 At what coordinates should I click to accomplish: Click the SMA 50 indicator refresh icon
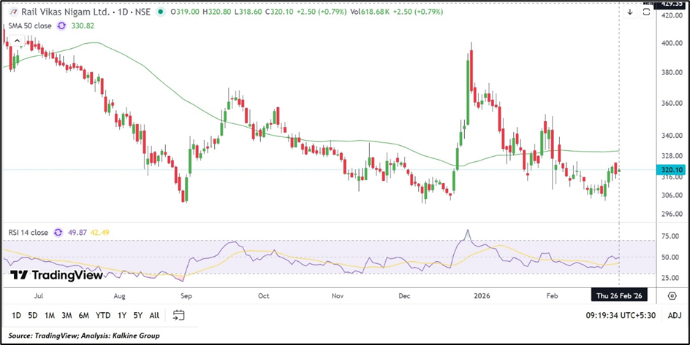[x=61, y=26]
